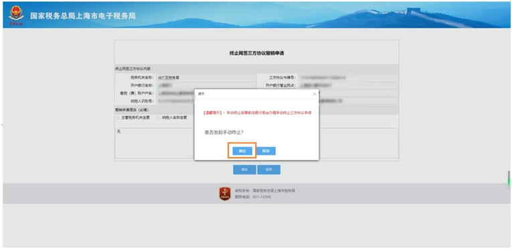This screenshot has height=249, width=512.
Task: Click the national tax emblem logo in header
Action: tap(16, 15)
